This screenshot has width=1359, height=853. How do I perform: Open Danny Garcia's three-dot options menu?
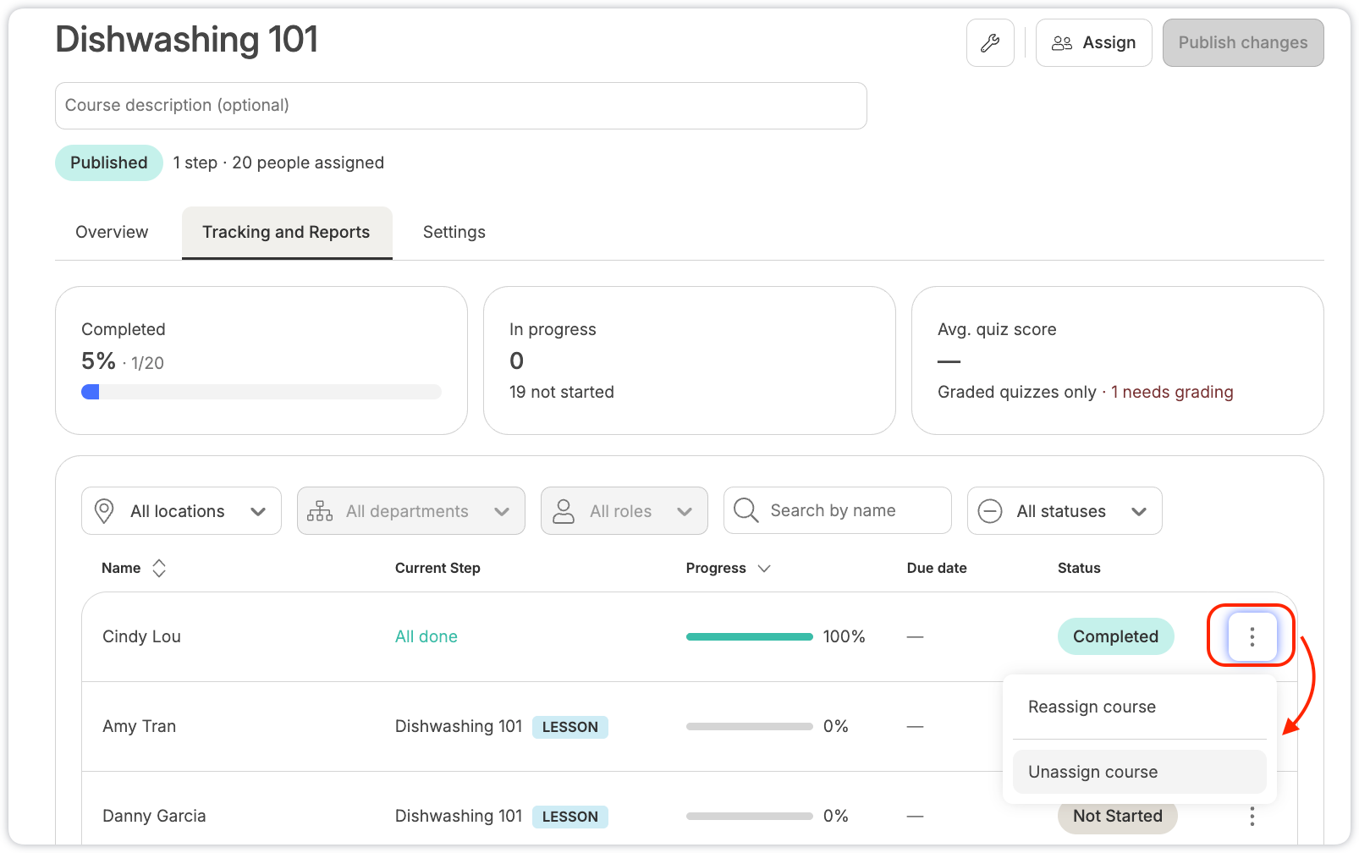tap(1252, 816)
